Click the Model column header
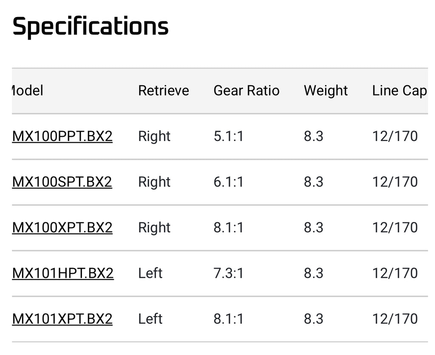Screen dimensions: 435x355 (27, 90)
